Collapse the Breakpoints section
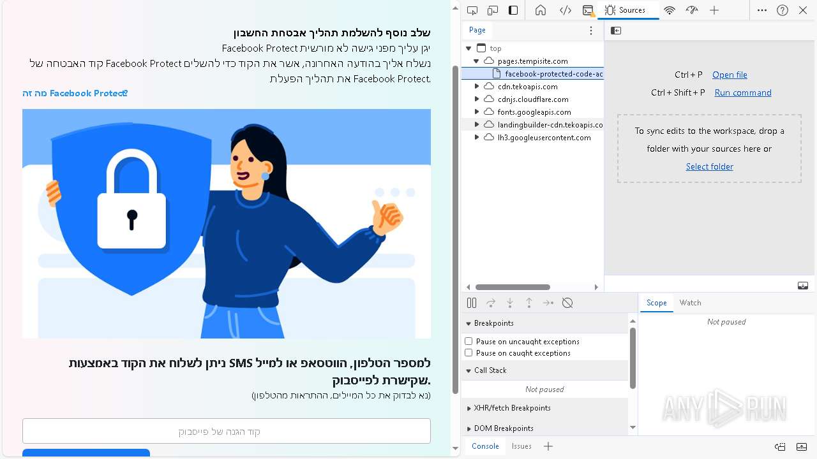The image size is (817, 459). [x=544, y=323]
